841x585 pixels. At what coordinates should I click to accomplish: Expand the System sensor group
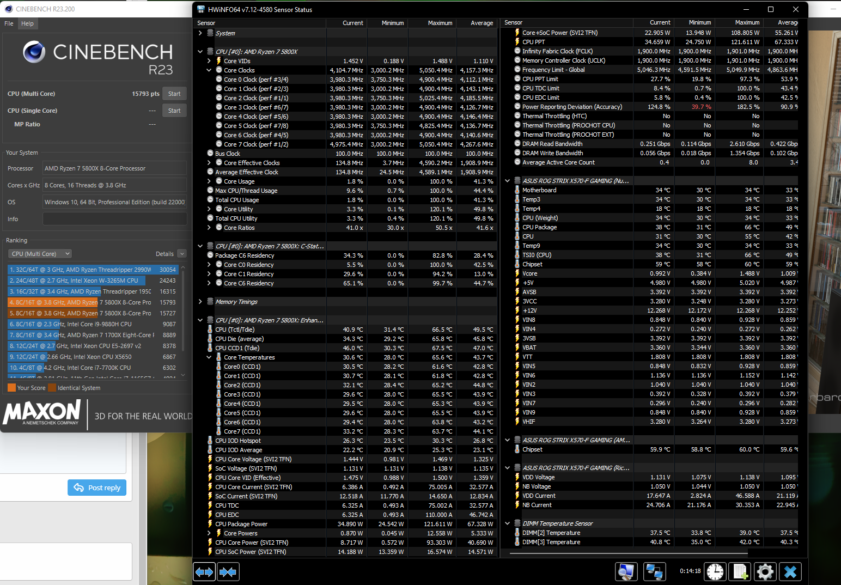click(200, 33)
